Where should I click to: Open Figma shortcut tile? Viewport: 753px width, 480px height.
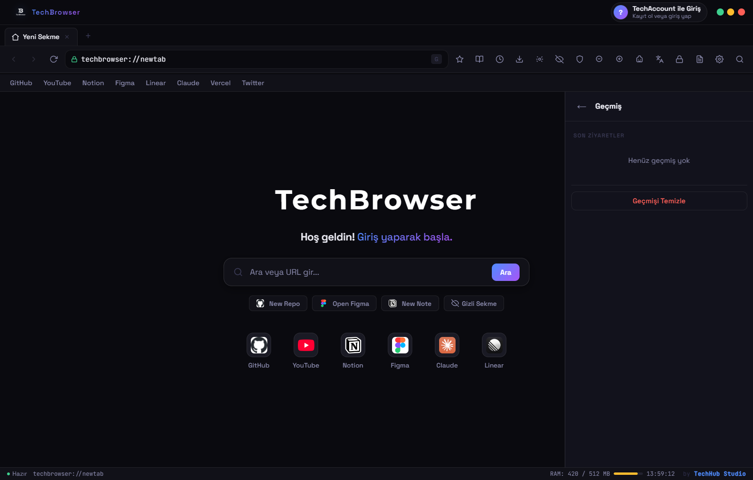[x=400, y=345]
